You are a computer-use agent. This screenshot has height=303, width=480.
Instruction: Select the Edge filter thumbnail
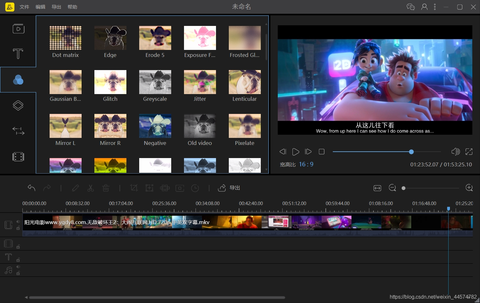tap(110, 38)
